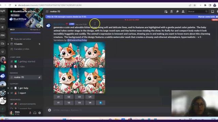
Task: Open User Settings gear icon
Action: click(x=40, y=113)
